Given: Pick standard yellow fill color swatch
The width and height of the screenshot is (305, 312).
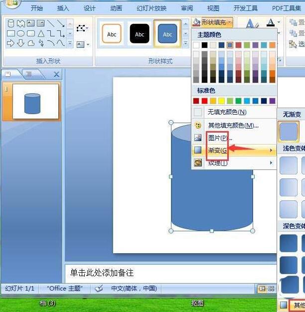Looking at the screenshot, I should 221,101.
